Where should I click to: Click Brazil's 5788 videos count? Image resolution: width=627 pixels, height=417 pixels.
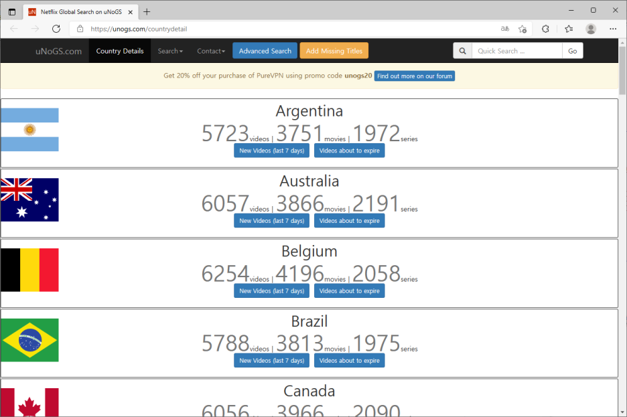pyautogui.click(x=225, y=343)
